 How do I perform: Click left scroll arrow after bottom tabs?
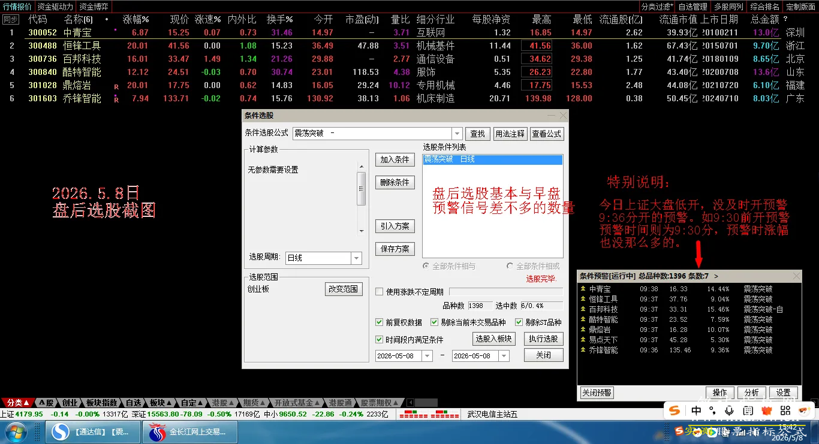(410, 403)
